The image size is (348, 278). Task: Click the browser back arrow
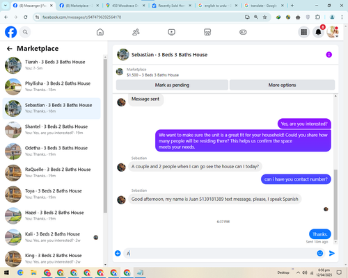pyautogui.click(x=6, y=17)
